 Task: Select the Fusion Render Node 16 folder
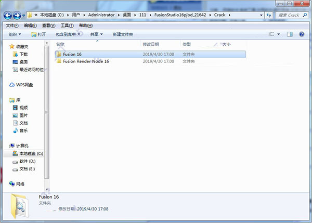[86, 61]
